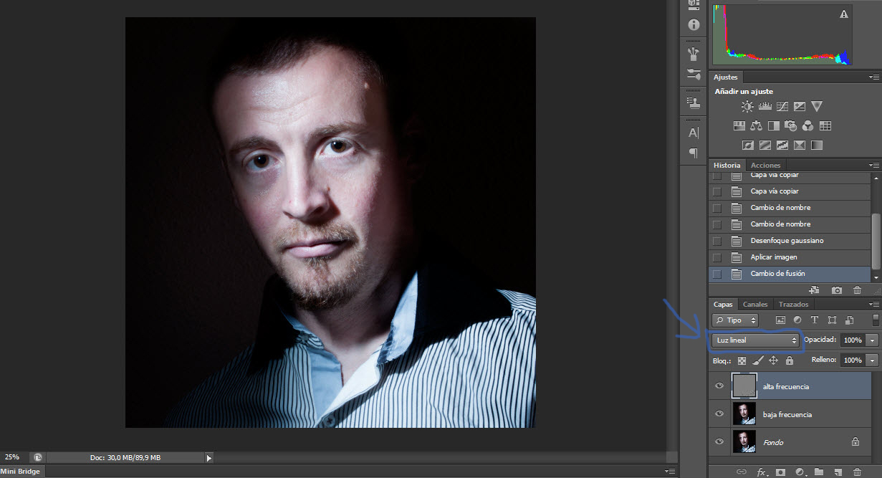The width and height of the screenshot is (882, 478).
Task: Delete current state in History panel
Action: pyautogui.click(x=858, y=290)
